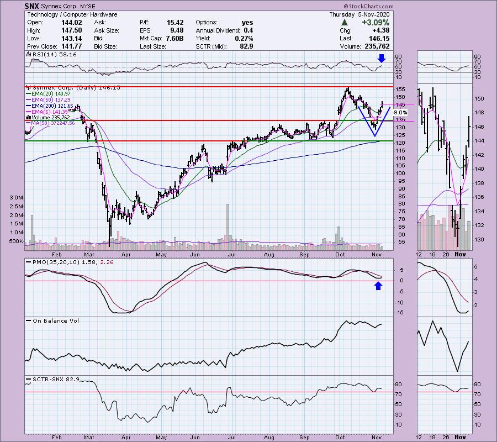Click the Volume 235,762 value in the header

click(x=377, y=46)
